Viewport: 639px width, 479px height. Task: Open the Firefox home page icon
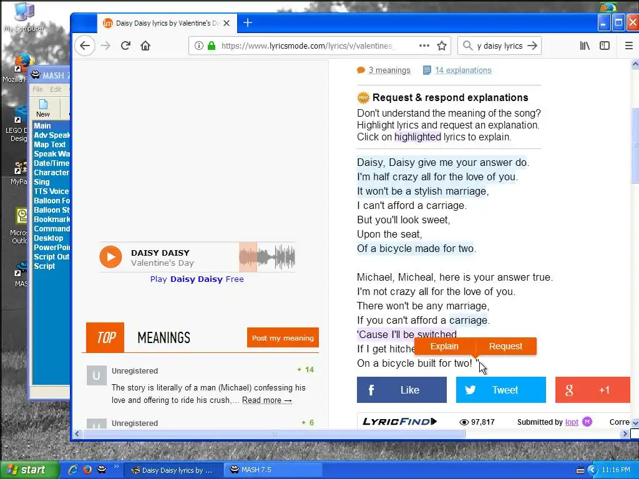tap(145, 46)
